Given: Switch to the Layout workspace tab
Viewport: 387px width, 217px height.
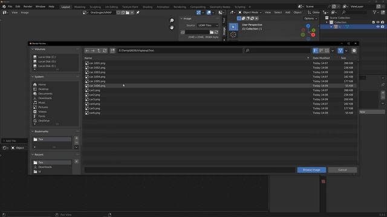Looking at the screenshot, I should (66, 7).
